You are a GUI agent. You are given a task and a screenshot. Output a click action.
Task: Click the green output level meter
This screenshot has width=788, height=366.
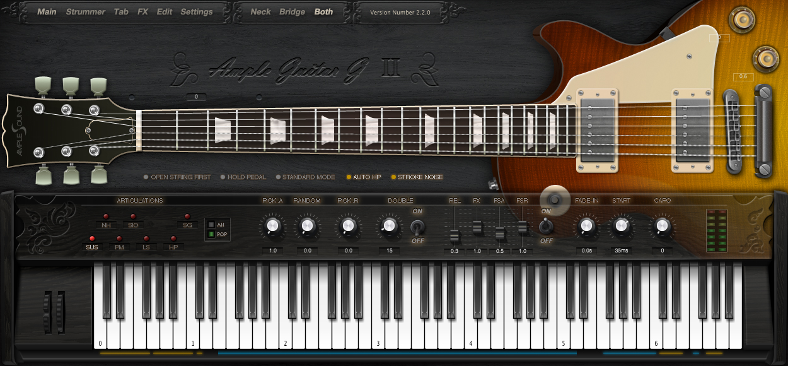717,230
